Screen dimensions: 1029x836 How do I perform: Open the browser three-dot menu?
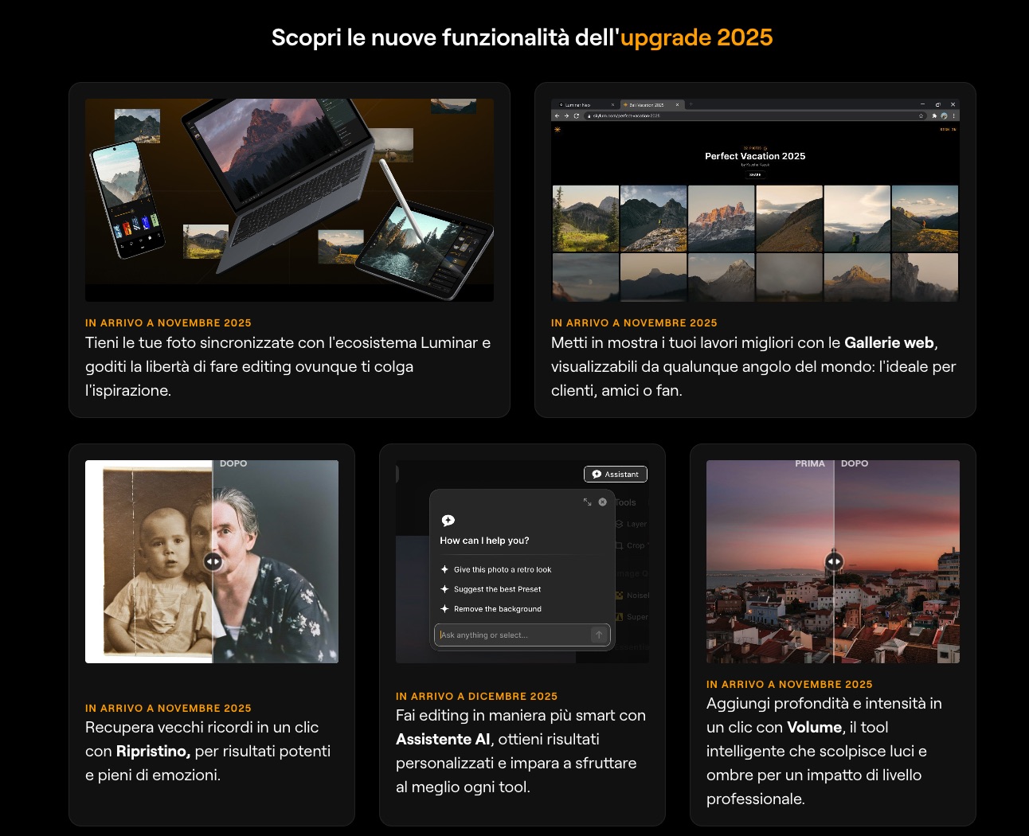coord(955,115)
